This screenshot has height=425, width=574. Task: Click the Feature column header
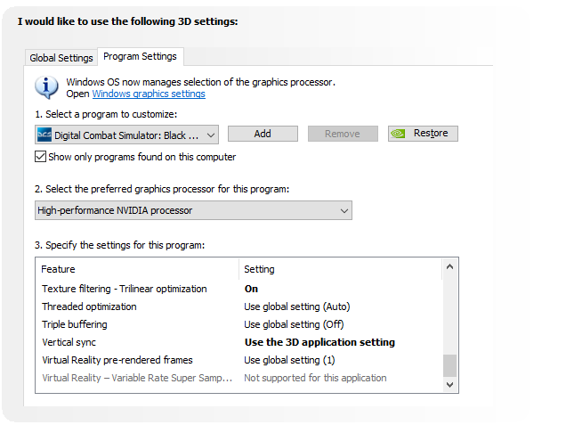[140, 269]
